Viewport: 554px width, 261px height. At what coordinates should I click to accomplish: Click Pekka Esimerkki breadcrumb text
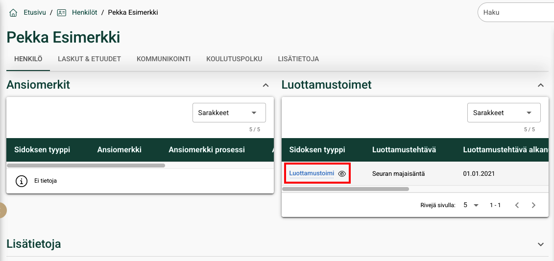point(133,13)
